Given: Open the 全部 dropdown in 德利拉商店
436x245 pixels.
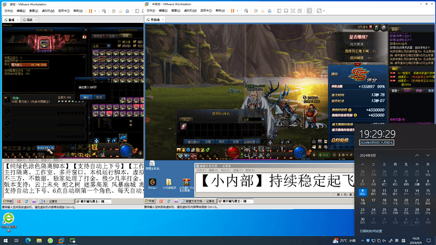Looking at the screenshot, I should pyautogui.click(x=253, y=119).
